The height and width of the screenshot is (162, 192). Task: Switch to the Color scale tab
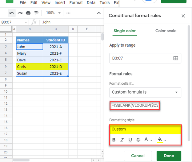[x=166, y=31]
